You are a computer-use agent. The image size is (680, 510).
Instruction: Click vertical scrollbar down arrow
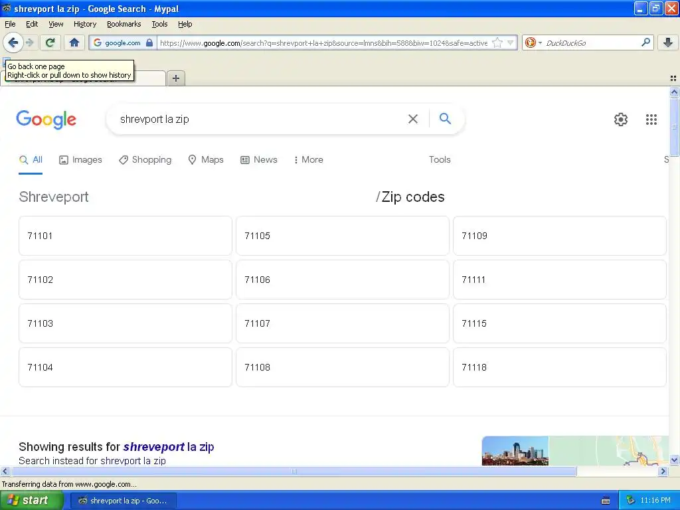[x=674, y=460]
